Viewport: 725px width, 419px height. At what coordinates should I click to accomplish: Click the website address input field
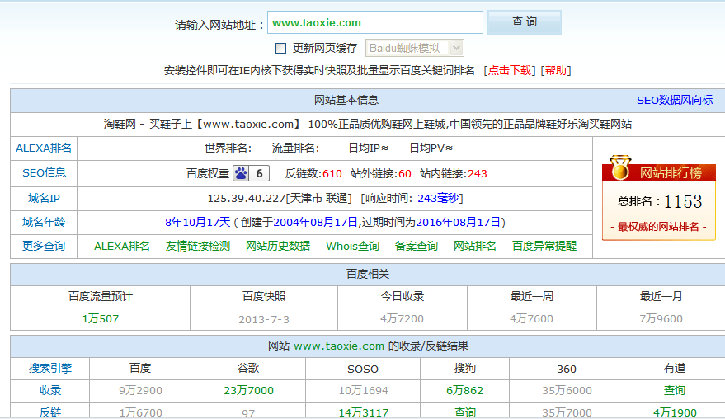point(374,23)
